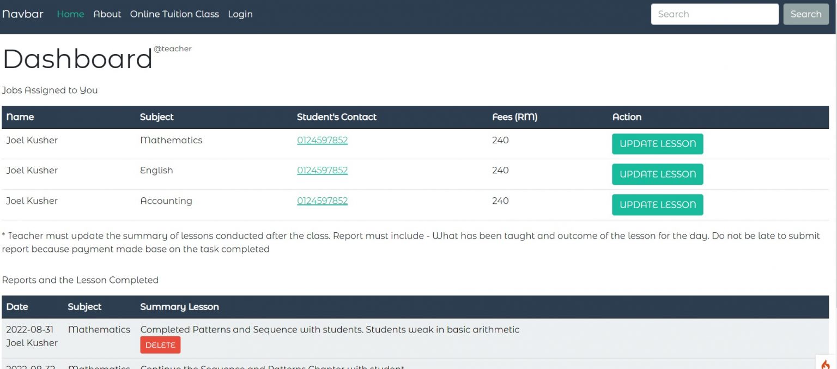Open phone number link in English row

click(x=322, y=170)
